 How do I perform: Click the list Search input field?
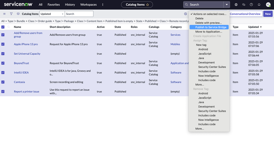pyautogui.click(x=79, y=14)
